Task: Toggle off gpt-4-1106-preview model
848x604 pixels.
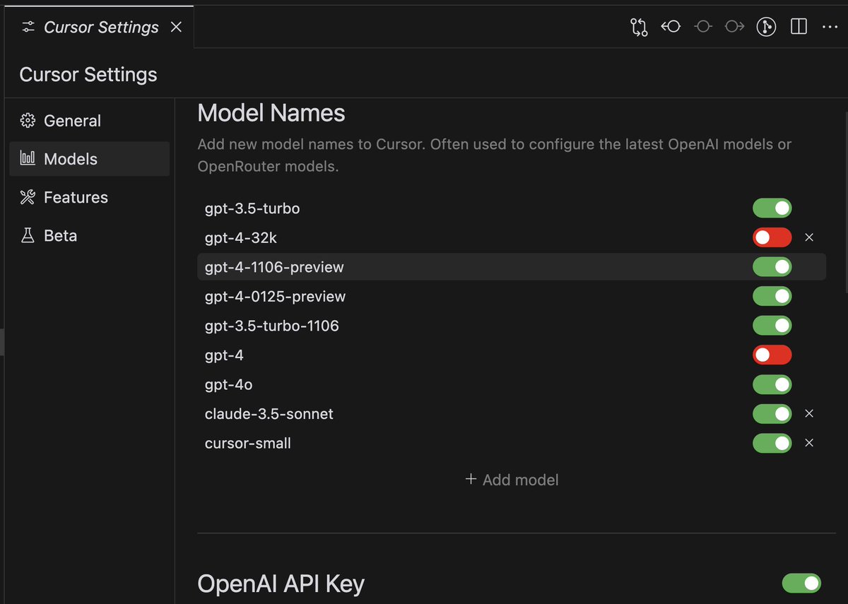Action: tap(772, 267)
